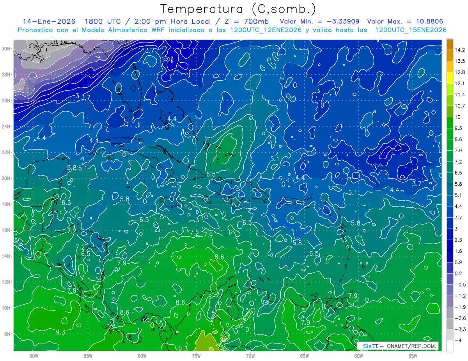Image resolution: width=468 pixels, height=361 pixels.
Task: Pick the lime green swatch between 11.4 and 12.1
Action: tap(450, 89)
